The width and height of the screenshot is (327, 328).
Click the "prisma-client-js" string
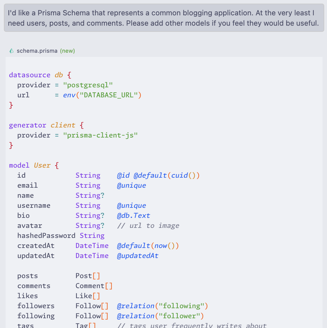pyautogui.click(x=100, y=135)
